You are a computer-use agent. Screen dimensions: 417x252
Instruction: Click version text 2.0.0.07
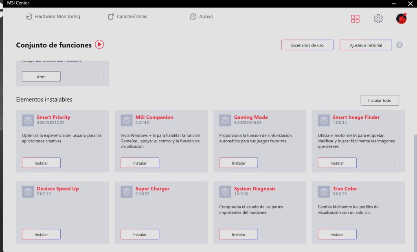(x=142, y=194)
